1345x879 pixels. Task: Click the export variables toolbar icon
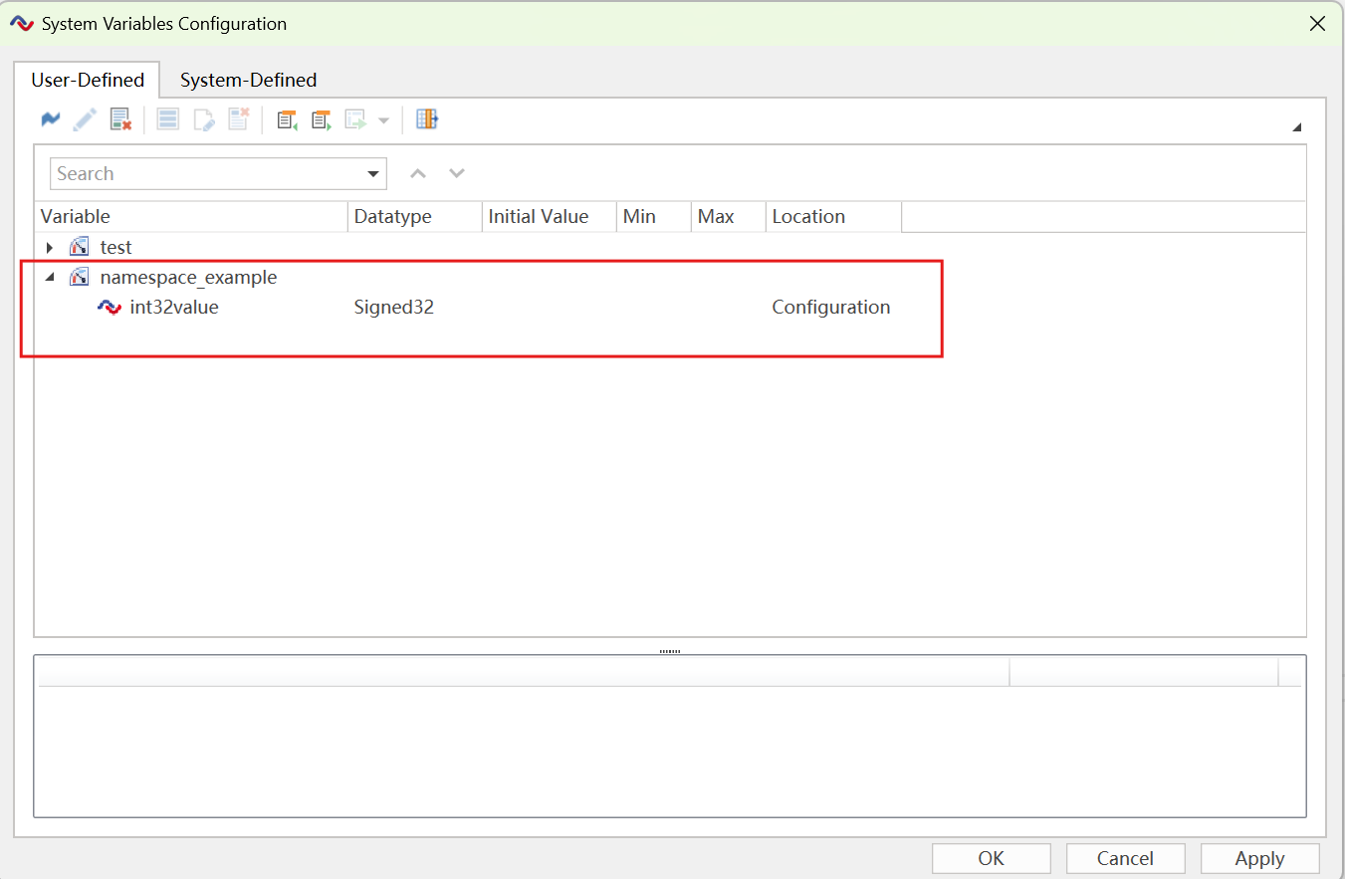coord(321,119)
